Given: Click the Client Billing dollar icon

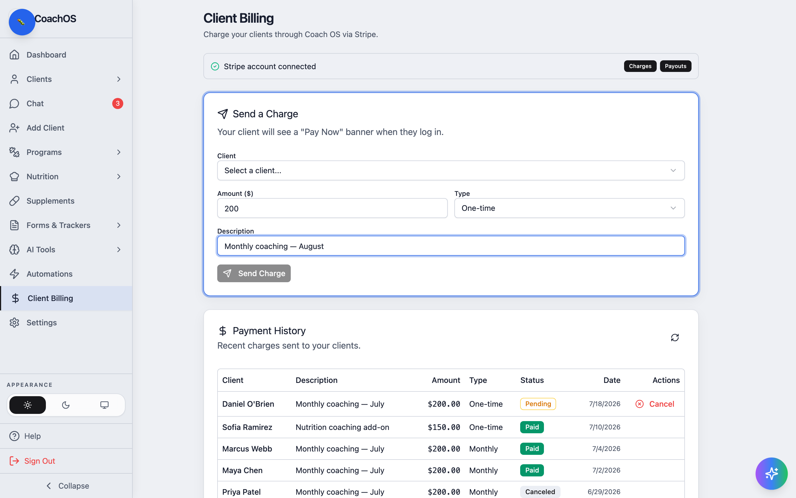Looking at the screenshot, I should 15,299.
